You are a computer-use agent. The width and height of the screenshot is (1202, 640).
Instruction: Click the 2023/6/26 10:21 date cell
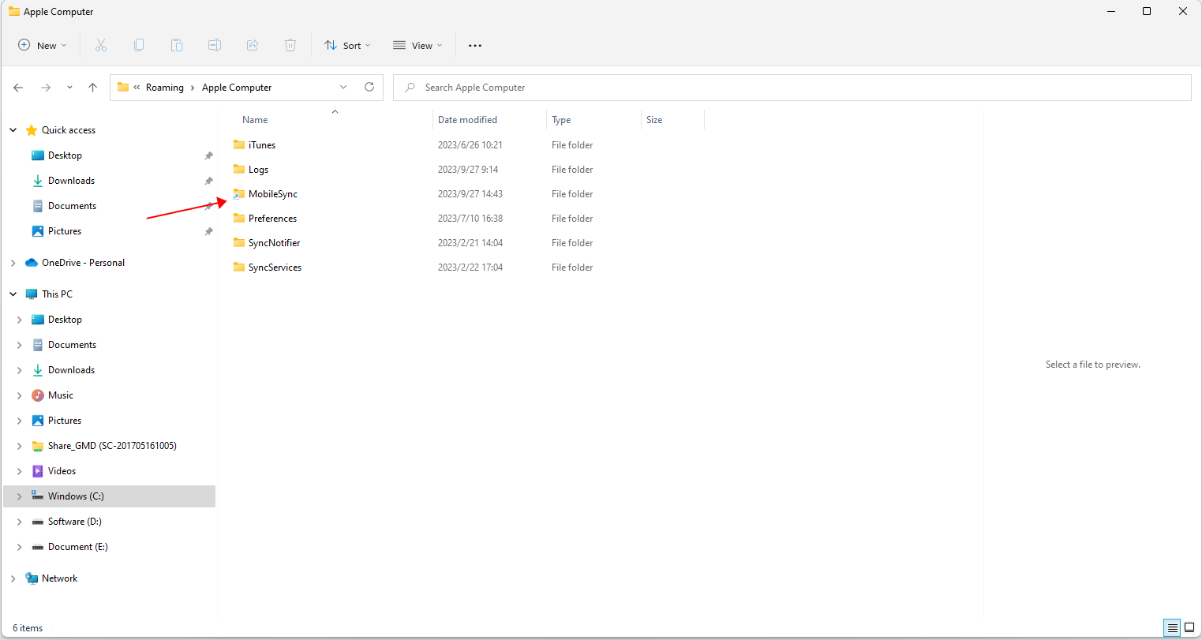click(470, 145)
